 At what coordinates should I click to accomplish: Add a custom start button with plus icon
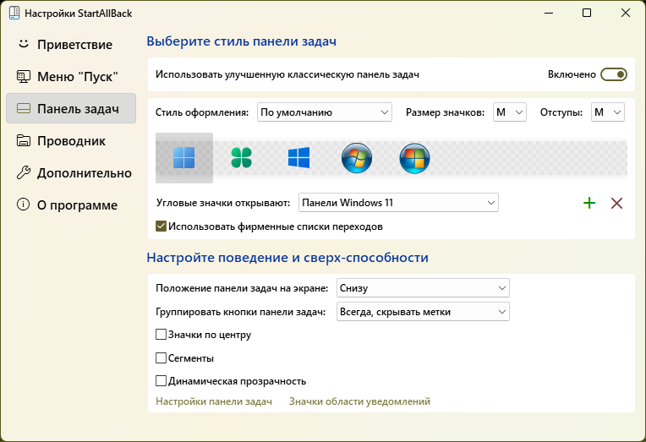(x=589, y=203)
